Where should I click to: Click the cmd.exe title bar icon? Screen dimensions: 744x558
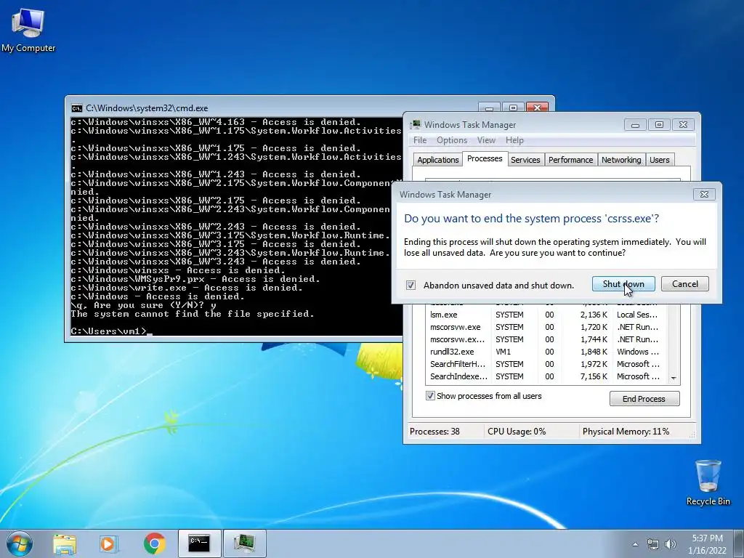click(76, 108)
